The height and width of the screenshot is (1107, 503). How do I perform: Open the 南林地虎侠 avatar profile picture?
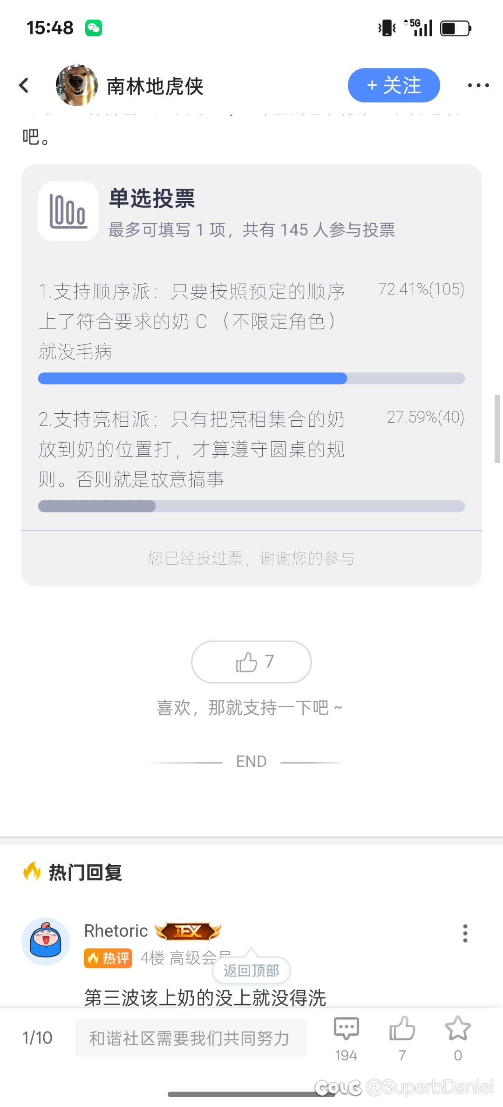[77, 85]
